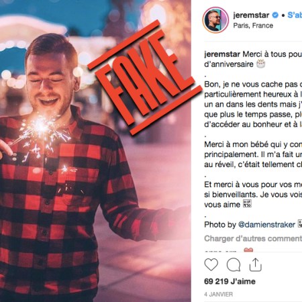Click the red heart emoji in comments

(x=248, y=250)
